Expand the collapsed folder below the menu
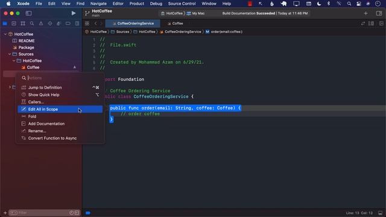This screenshot has height=217, width=386. (x=10, y=87)
